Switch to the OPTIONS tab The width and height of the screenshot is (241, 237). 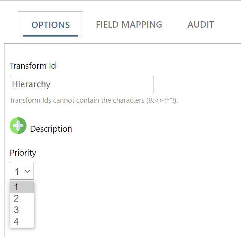pyautogui.click(x=51, y=25)
